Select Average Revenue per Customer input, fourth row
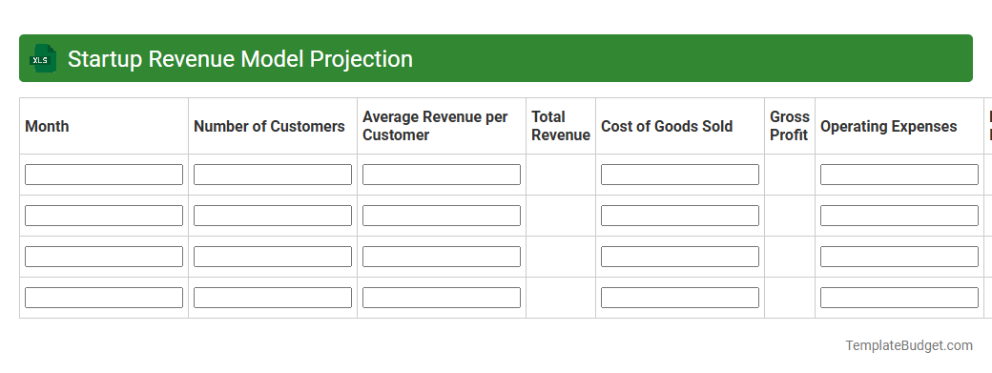Screen dimensions: 992x373 (x=442, y=298)
